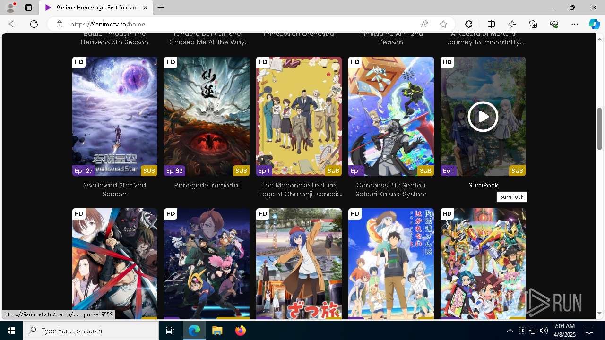605x340 pixels.
Task: Open Task View on taskbar
Action: 170,331
